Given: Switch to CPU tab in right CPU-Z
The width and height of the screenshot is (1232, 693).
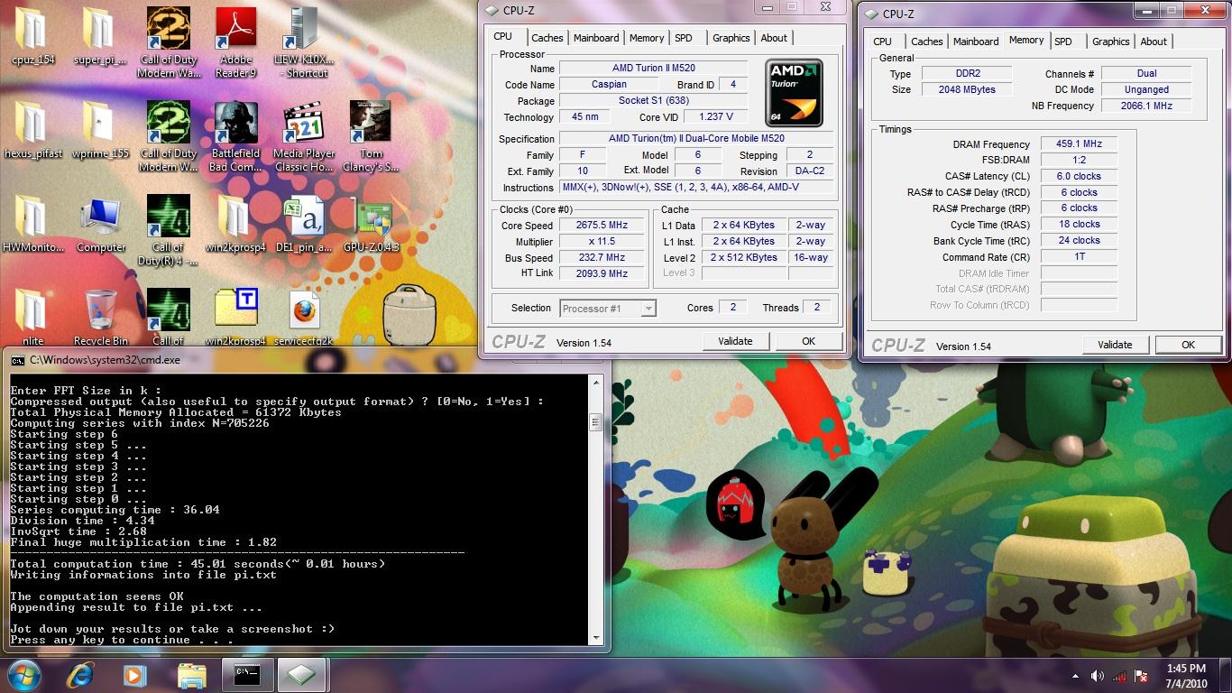Looking at the screenshot, I should pos(882,42).
